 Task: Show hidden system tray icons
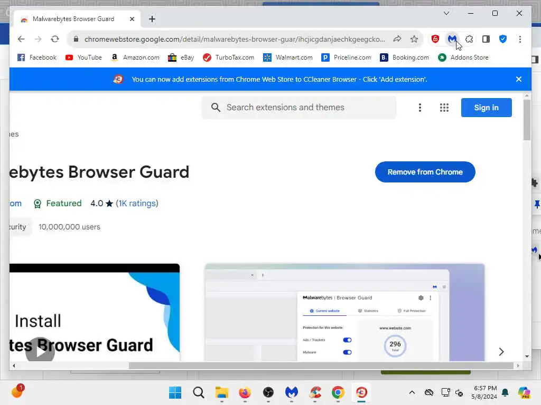412,392
